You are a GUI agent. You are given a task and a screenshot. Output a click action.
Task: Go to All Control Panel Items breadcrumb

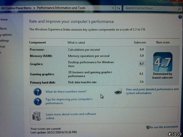click(16, 8)
